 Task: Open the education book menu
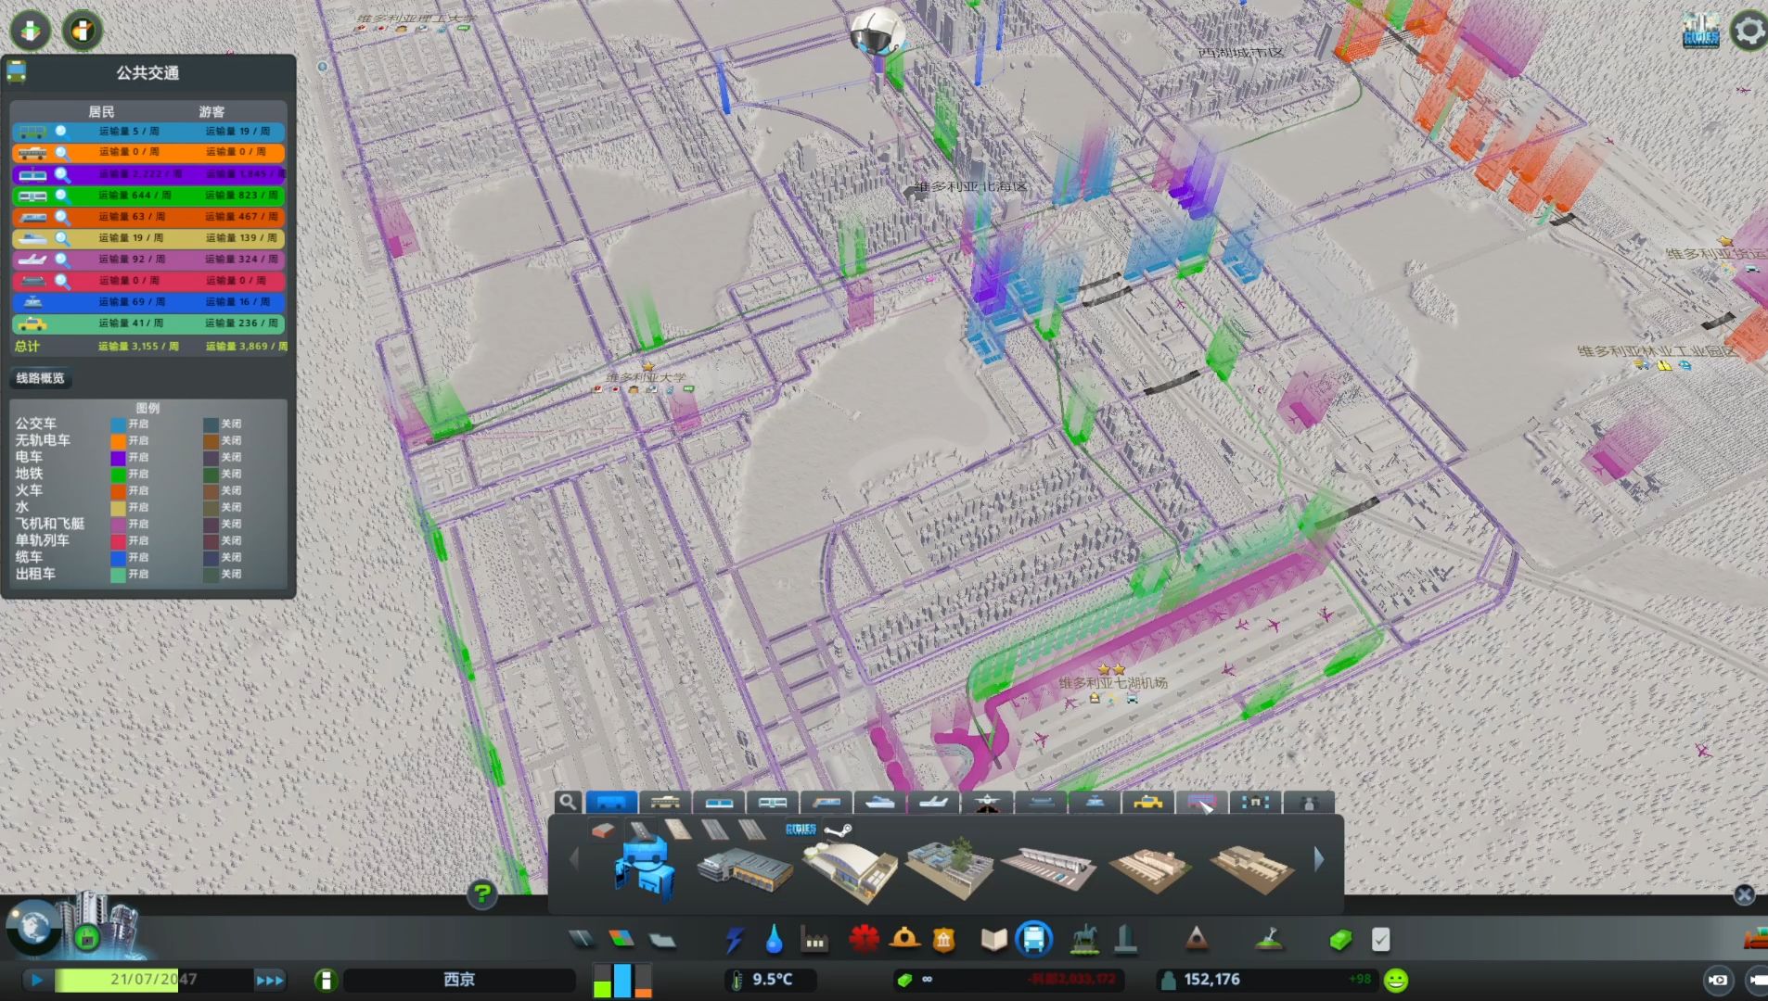tap(993, 940)
